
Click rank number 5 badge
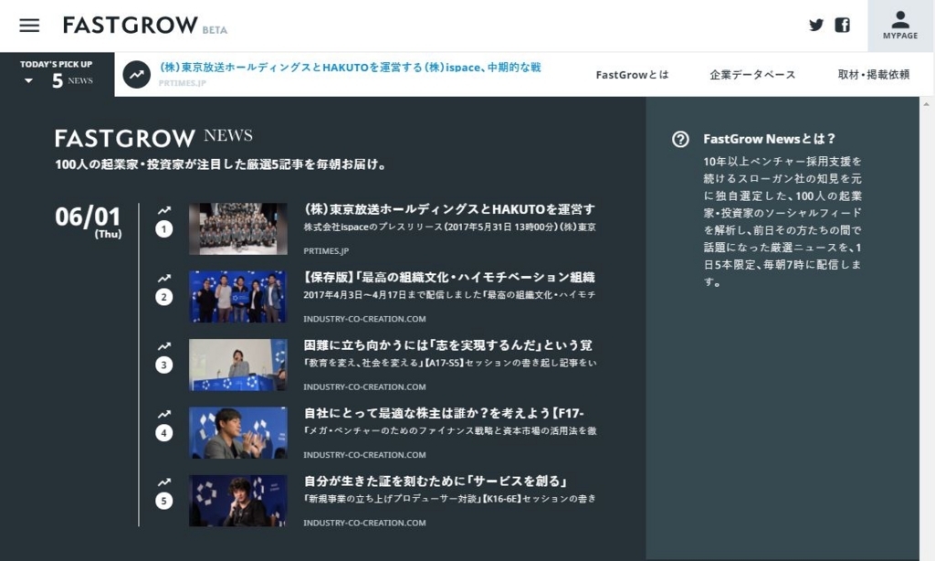pos(164,502)
